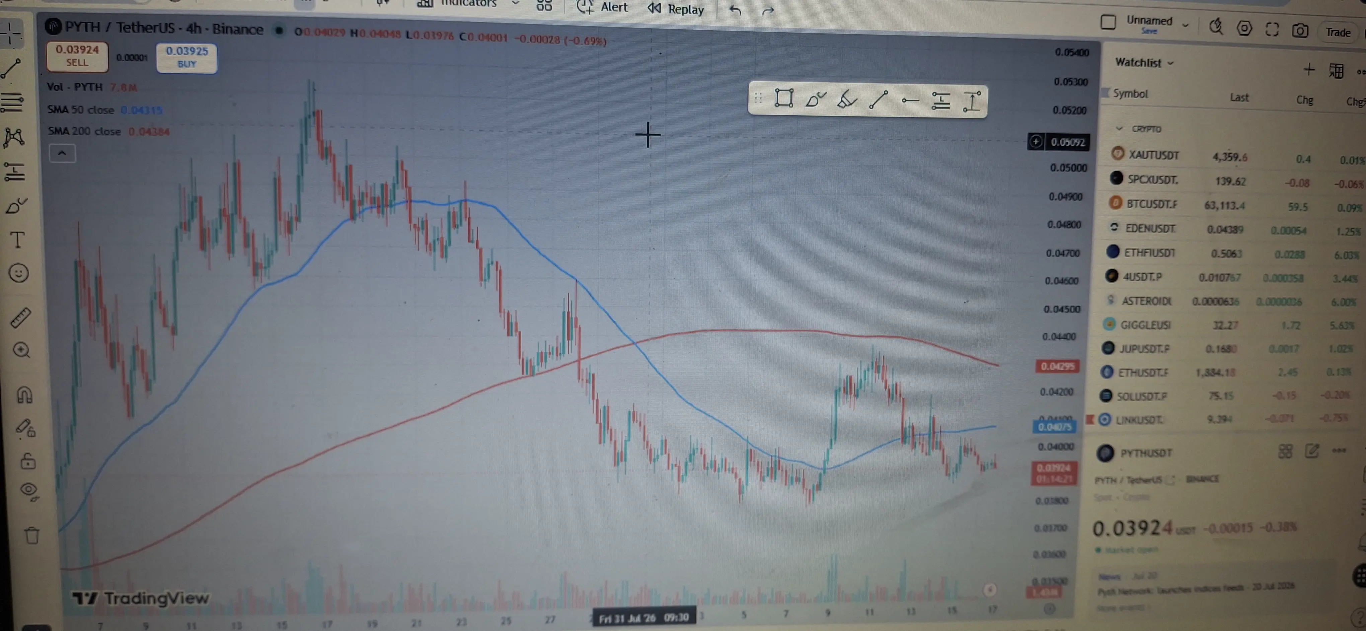
Task: Open PYTHUSDT details grid view icon
Action: tap(1285, 451)
